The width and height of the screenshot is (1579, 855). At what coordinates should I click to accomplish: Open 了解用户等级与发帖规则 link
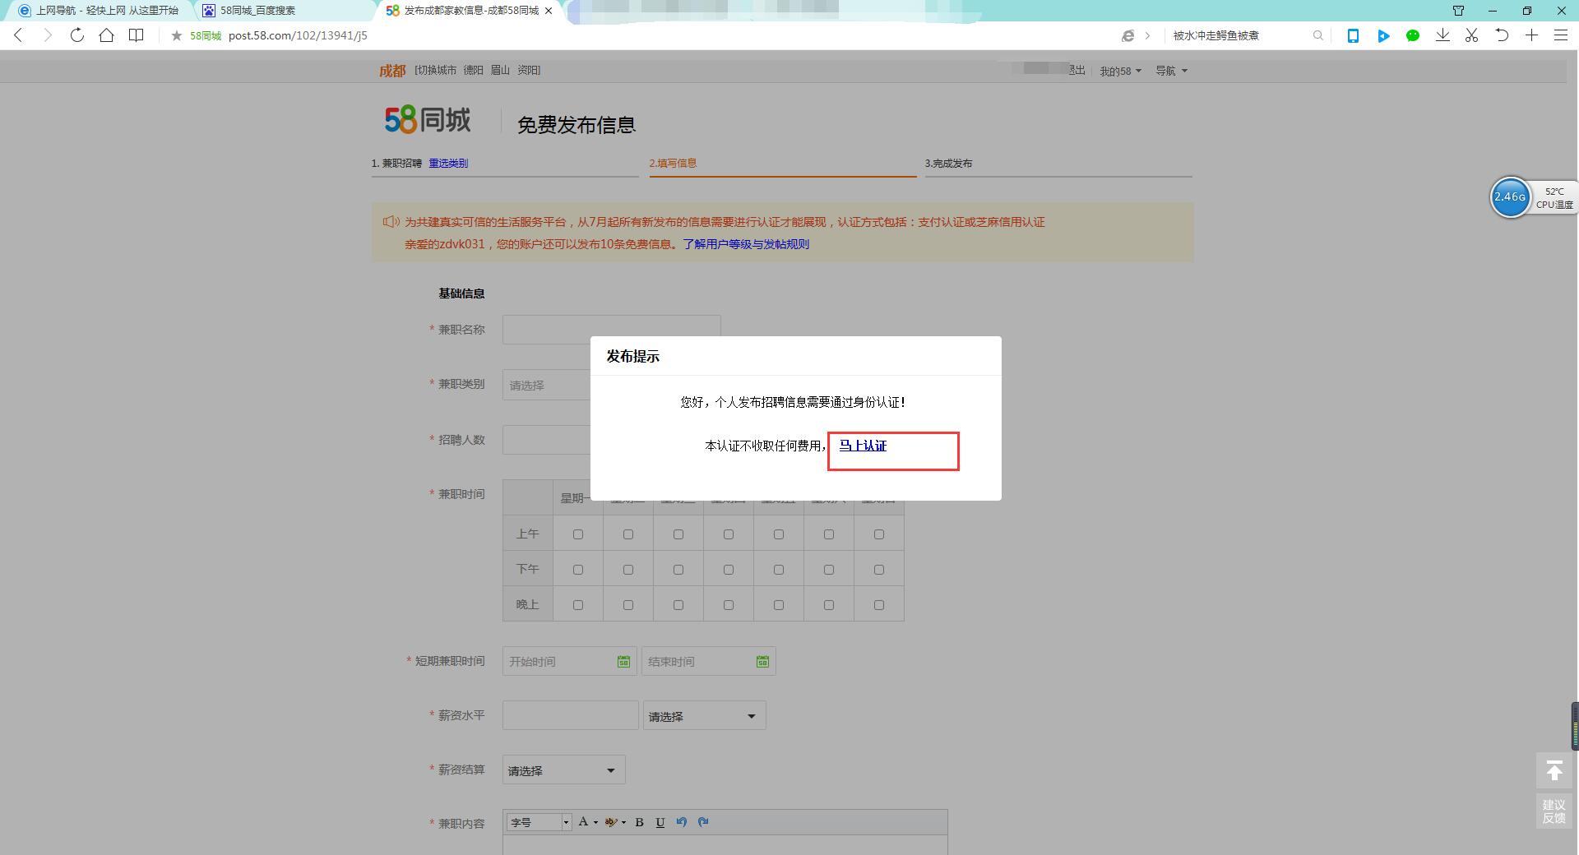(x=746, y=244)
